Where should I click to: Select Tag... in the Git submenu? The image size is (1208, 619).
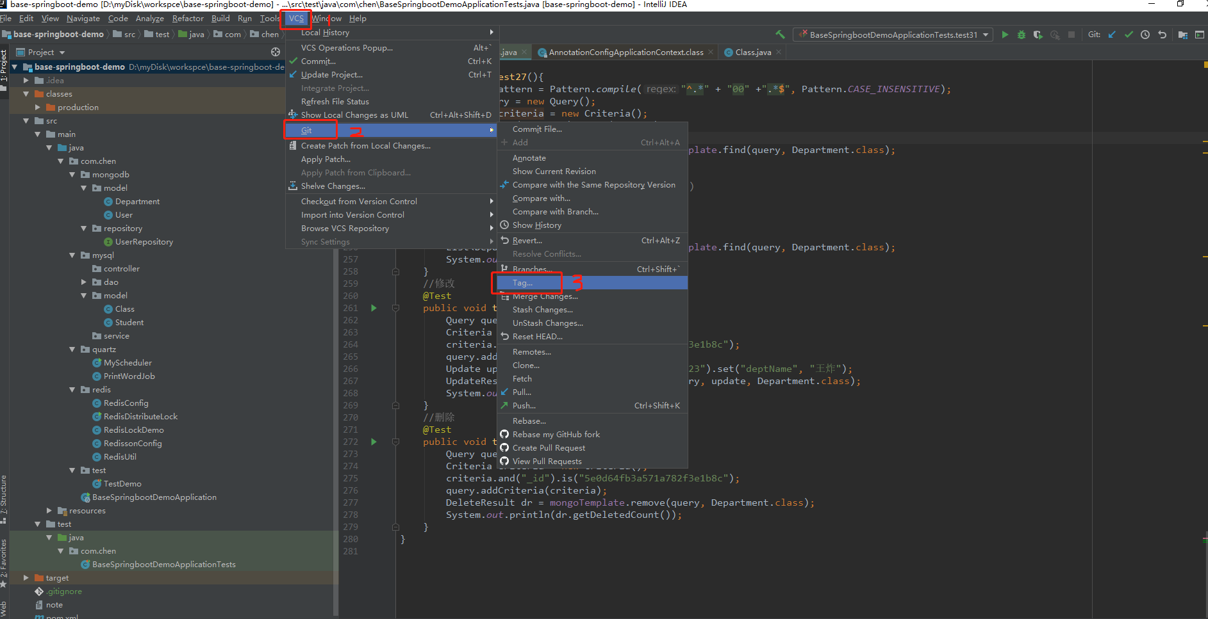tap(592, 282)
